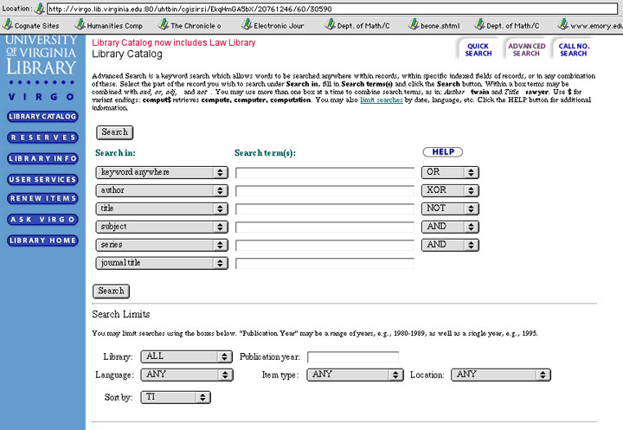Open the AND operator dropdown beside subject
The width and height of the screenshot is (623, 430).
tap(450, 227)
